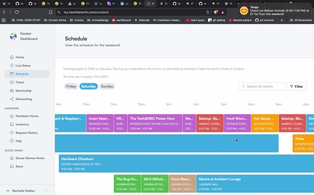Viewport: 314px width, 195px height.
Task: Open the MLH Github workshop event
Action: pyautogui.click(x=155, y=184)
